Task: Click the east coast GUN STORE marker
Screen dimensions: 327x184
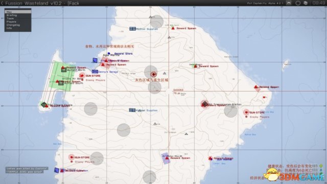Action: (x=246, y=112)
